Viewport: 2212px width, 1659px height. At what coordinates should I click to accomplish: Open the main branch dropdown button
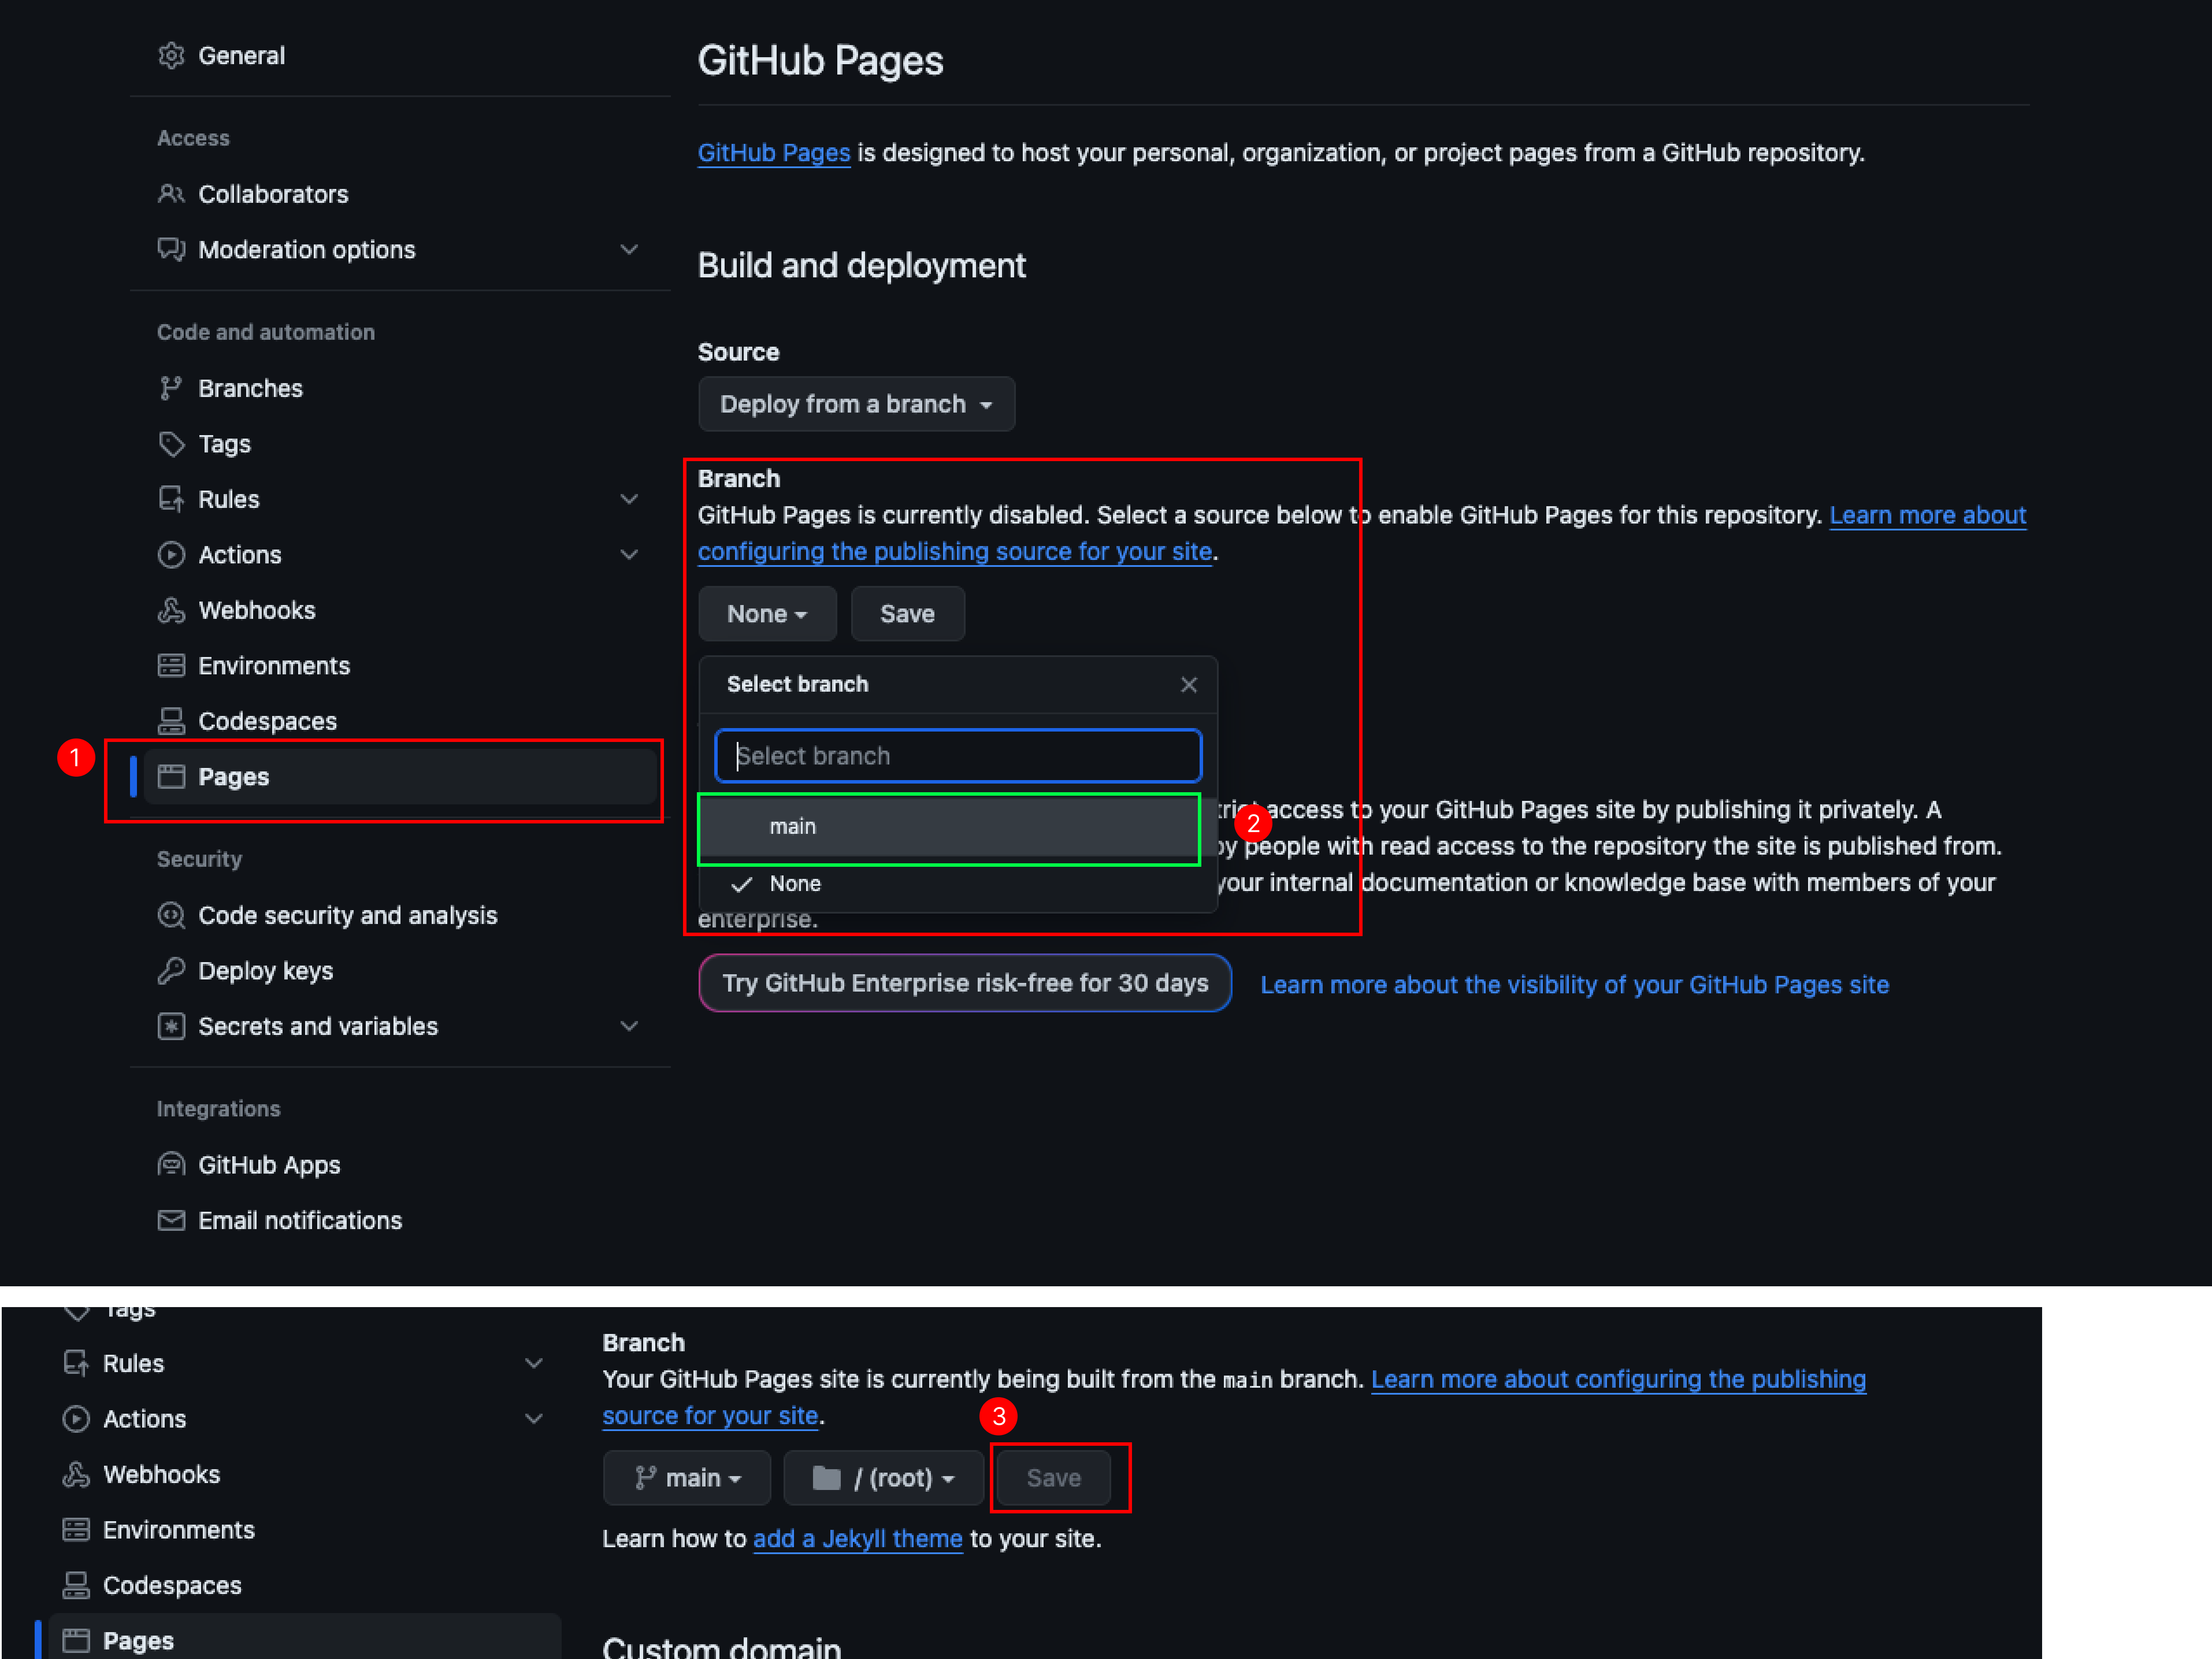tap(687, 1478)
